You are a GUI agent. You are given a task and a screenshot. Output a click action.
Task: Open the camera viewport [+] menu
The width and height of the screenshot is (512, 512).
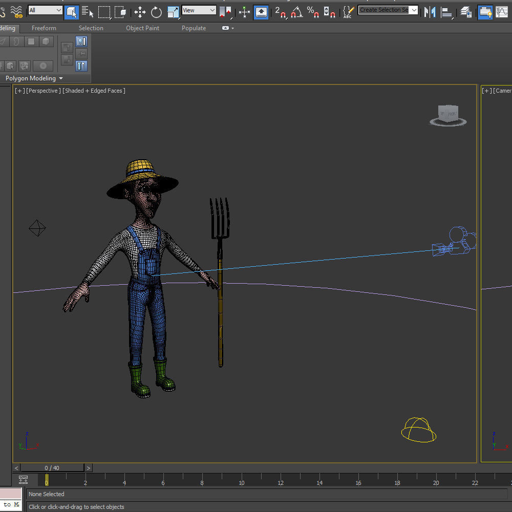486,91
